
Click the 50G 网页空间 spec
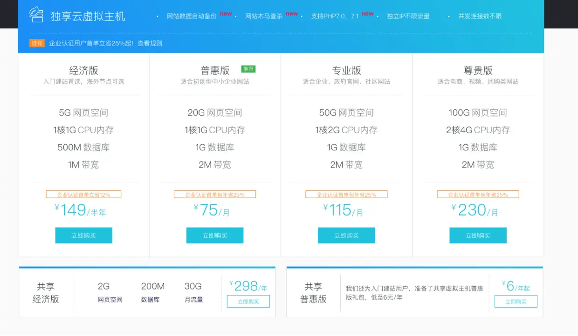[x=346, y=113]
